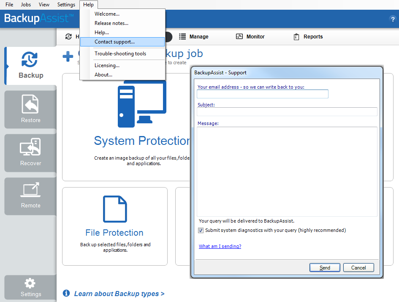
Task: Open Learn about Backup types link
Action: 119,294
